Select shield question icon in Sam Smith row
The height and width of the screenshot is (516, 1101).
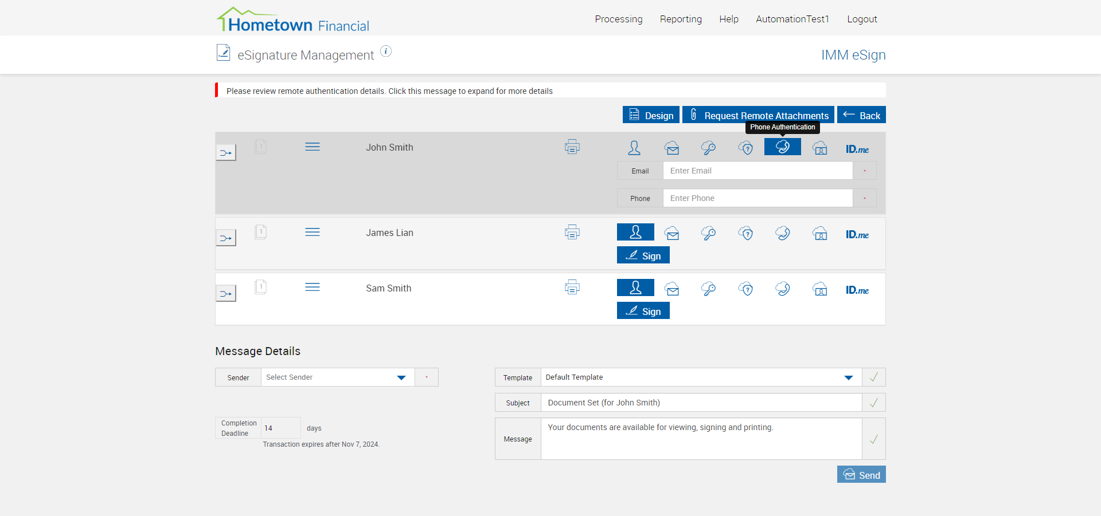click(745, 289)
